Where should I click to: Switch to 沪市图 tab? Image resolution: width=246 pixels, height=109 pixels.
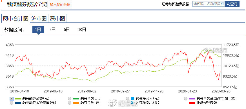click(x=39, y=19)
